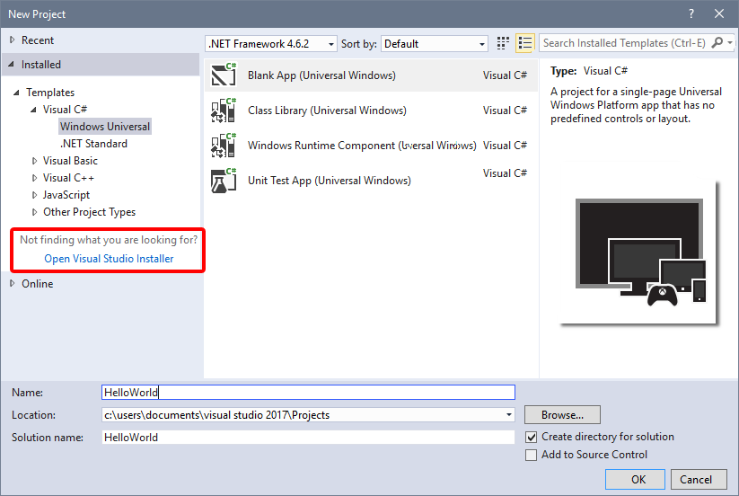The width and height of the screenshot is (739, 496).
Task: Collapse the Visual C# tree node
Action: (33, 110)
